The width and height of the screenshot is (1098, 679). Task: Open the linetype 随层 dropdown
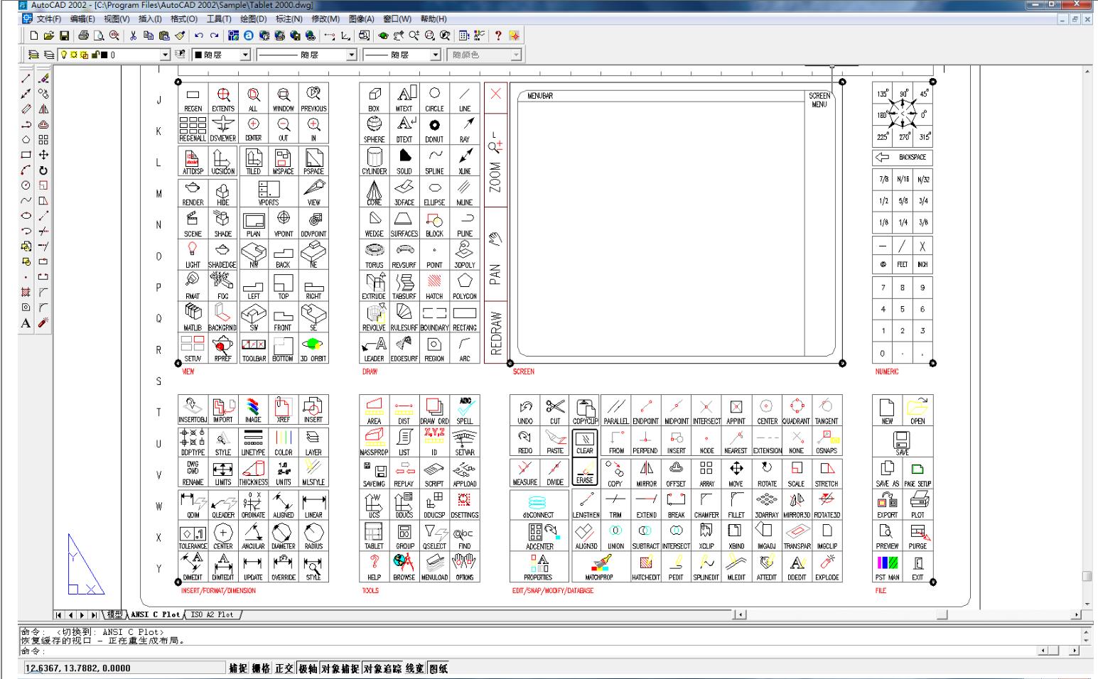tap(351, 55)
